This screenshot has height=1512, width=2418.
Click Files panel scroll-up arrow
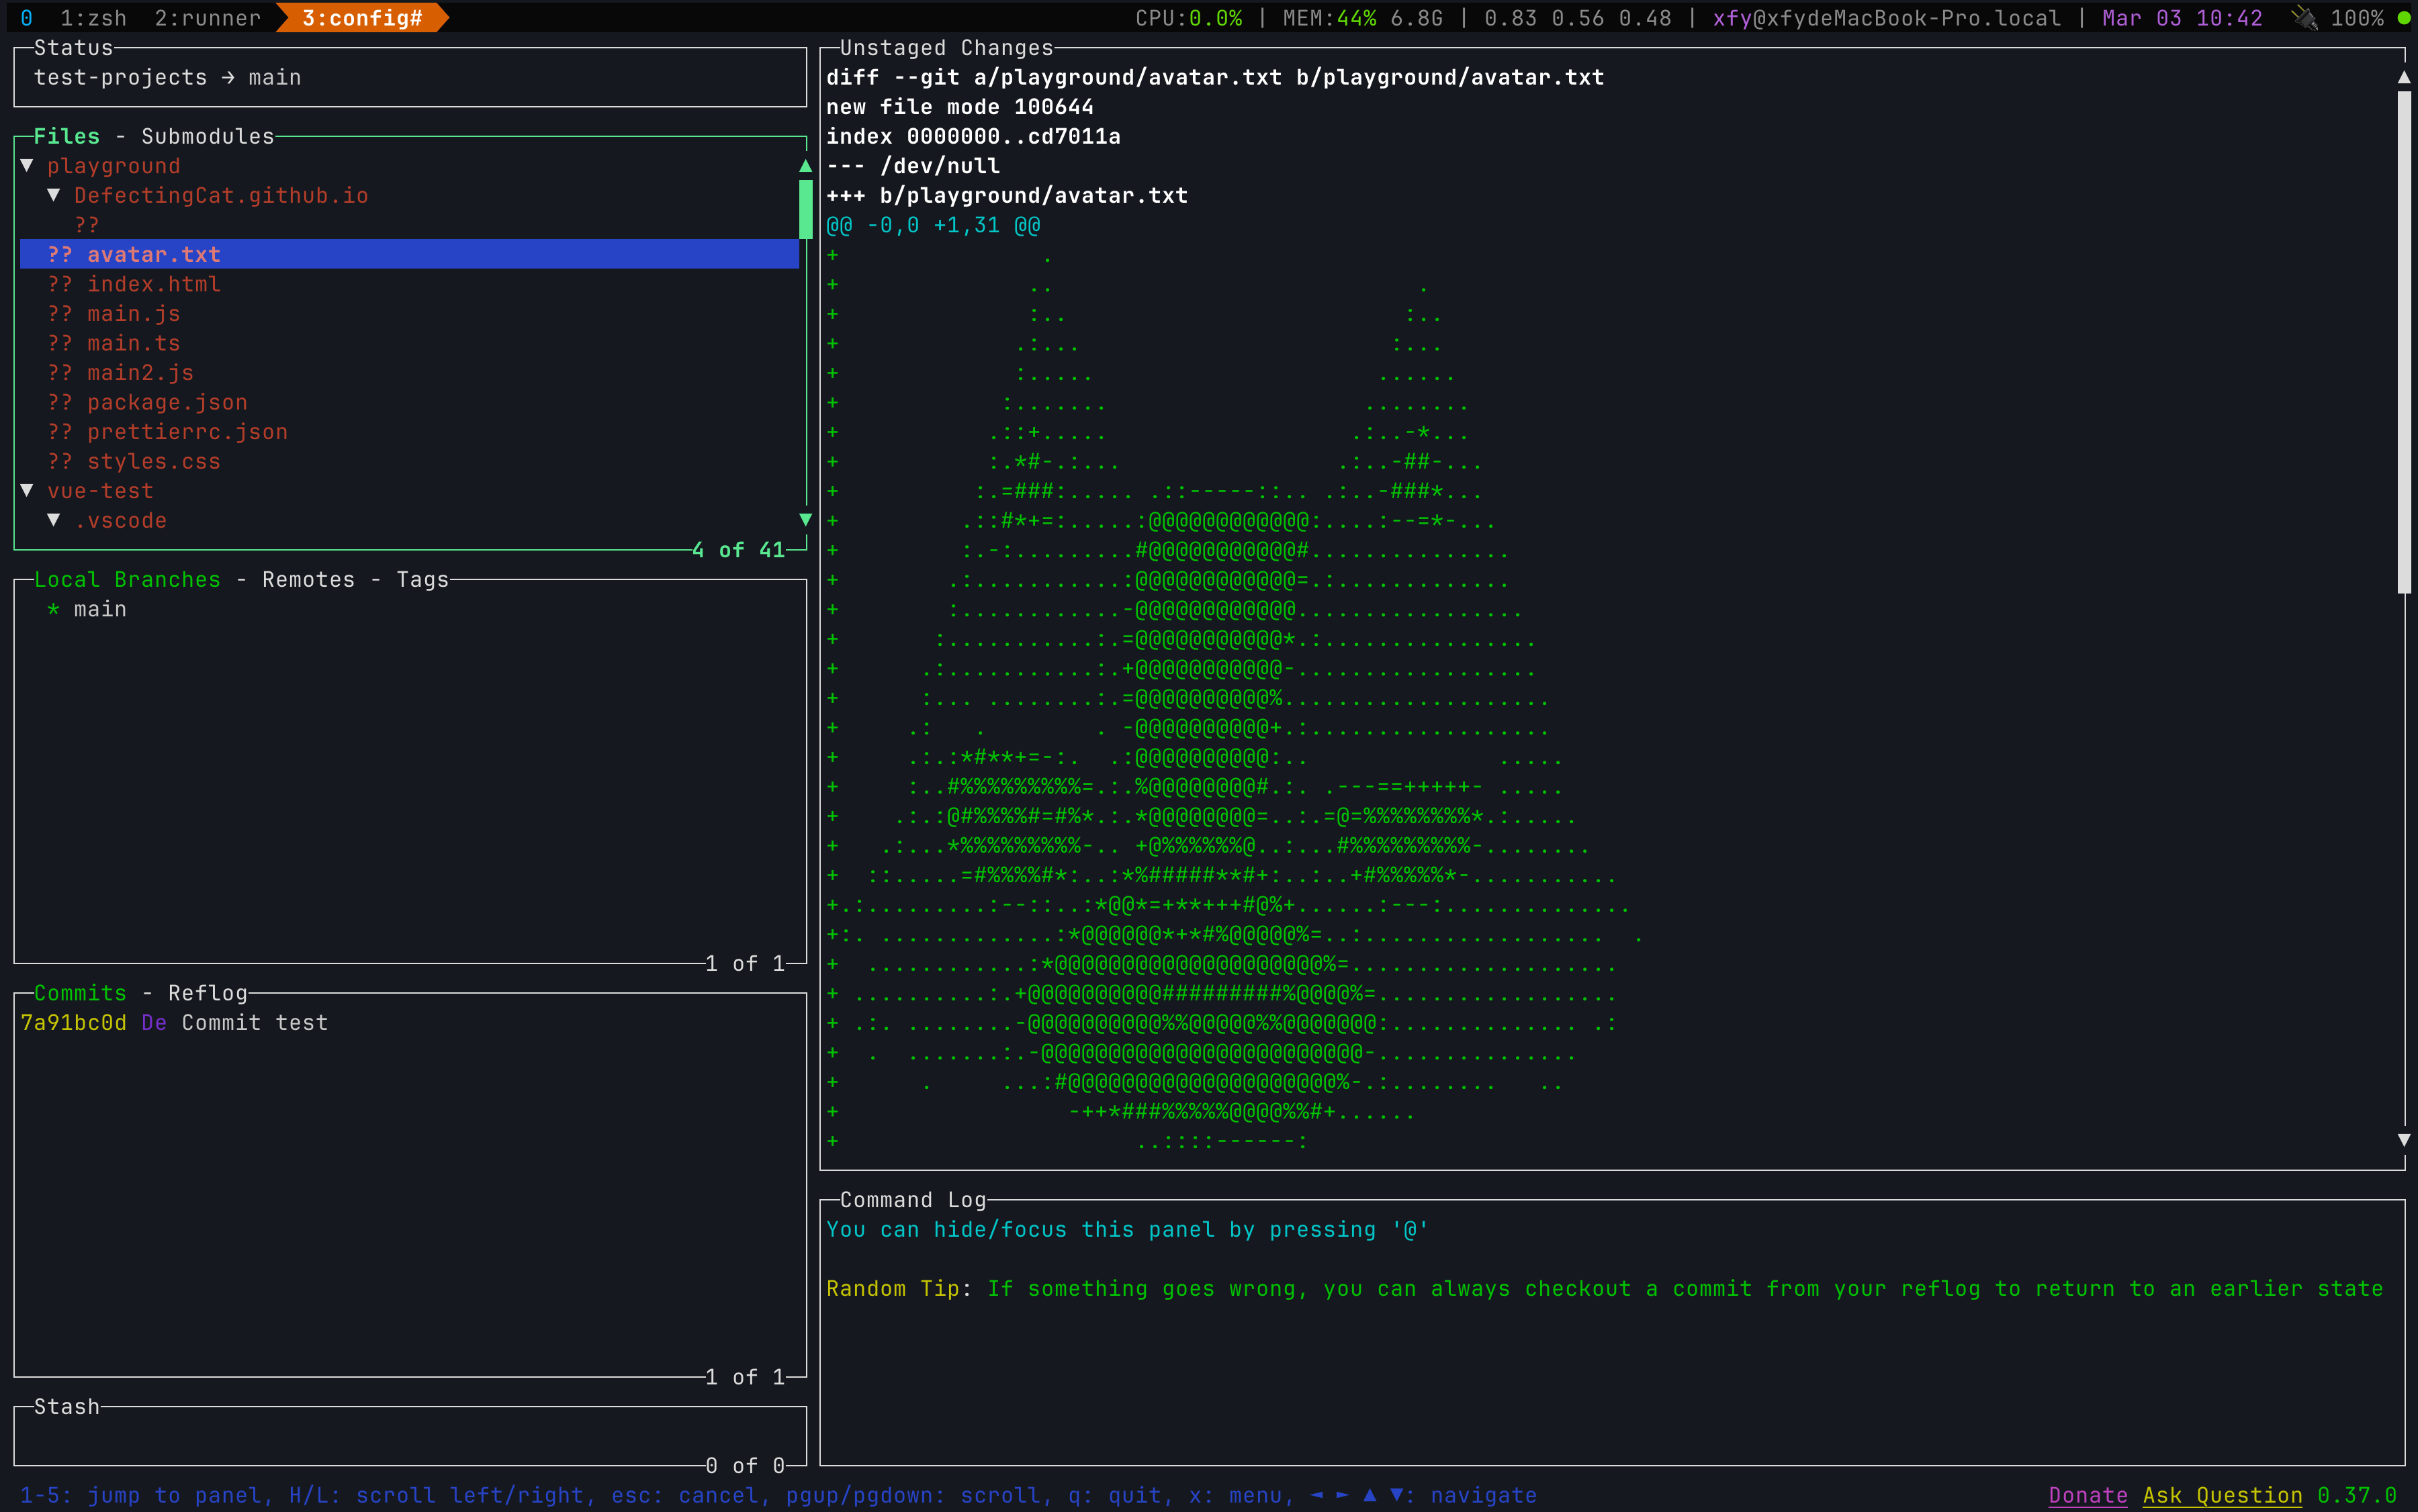click(805, 166)
